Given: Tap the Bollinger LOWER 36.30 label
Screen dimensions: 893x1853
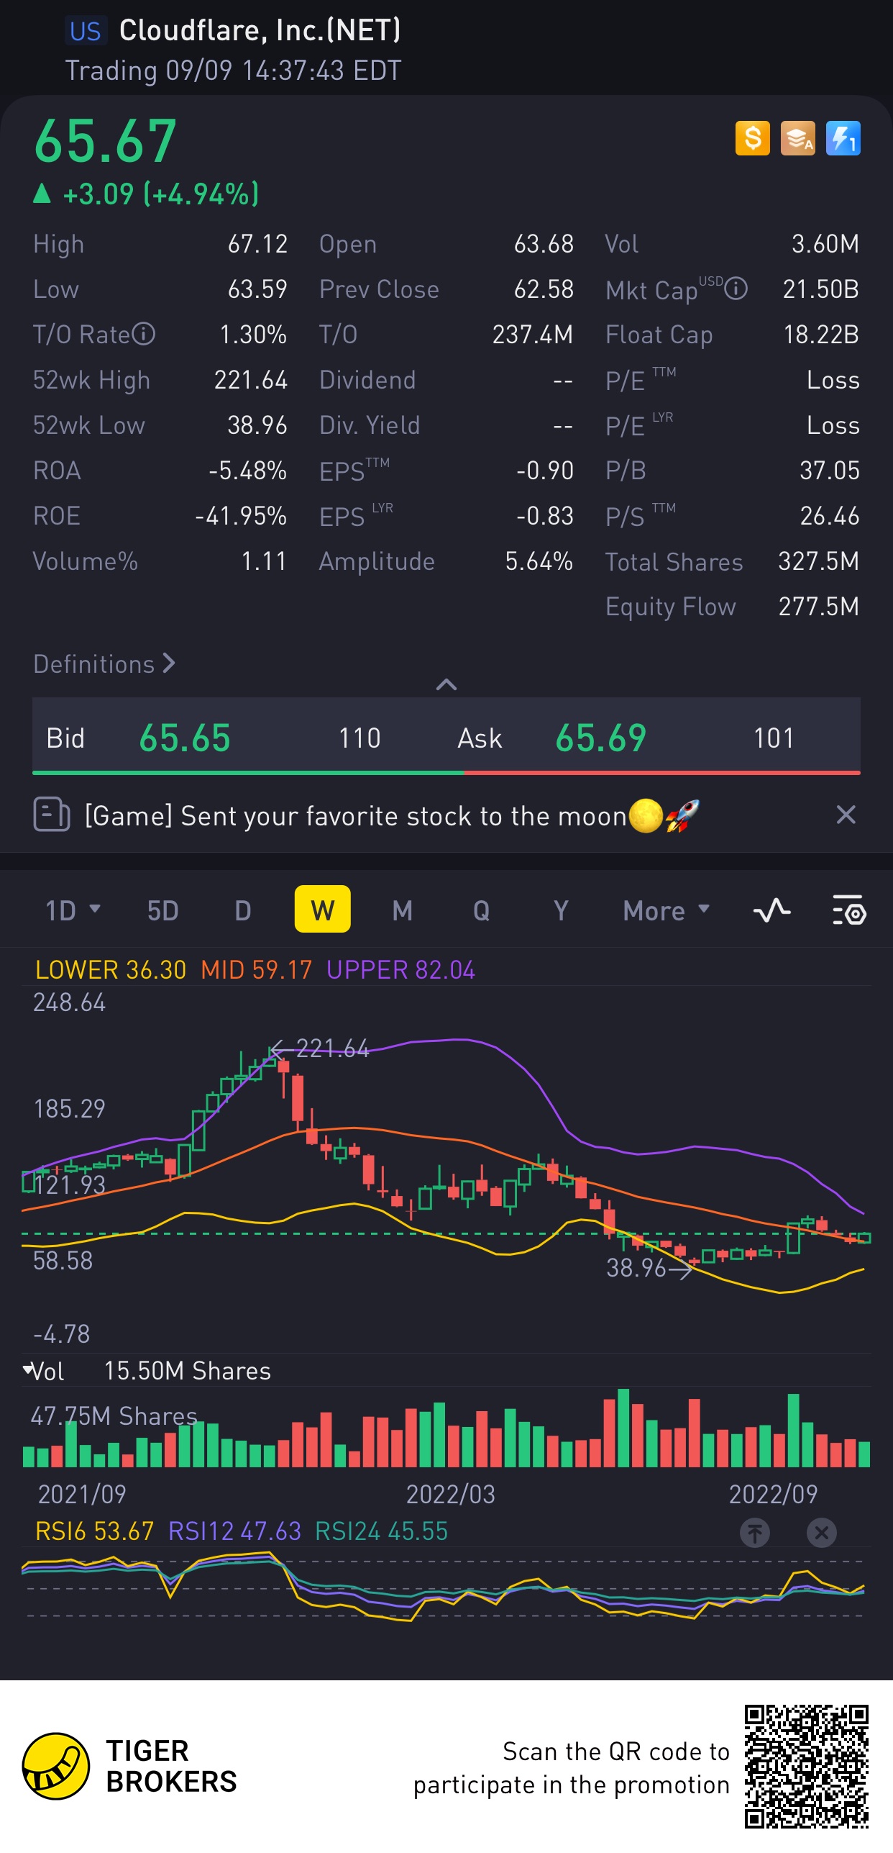Looking at the screenshot, I should click(111, 969).
